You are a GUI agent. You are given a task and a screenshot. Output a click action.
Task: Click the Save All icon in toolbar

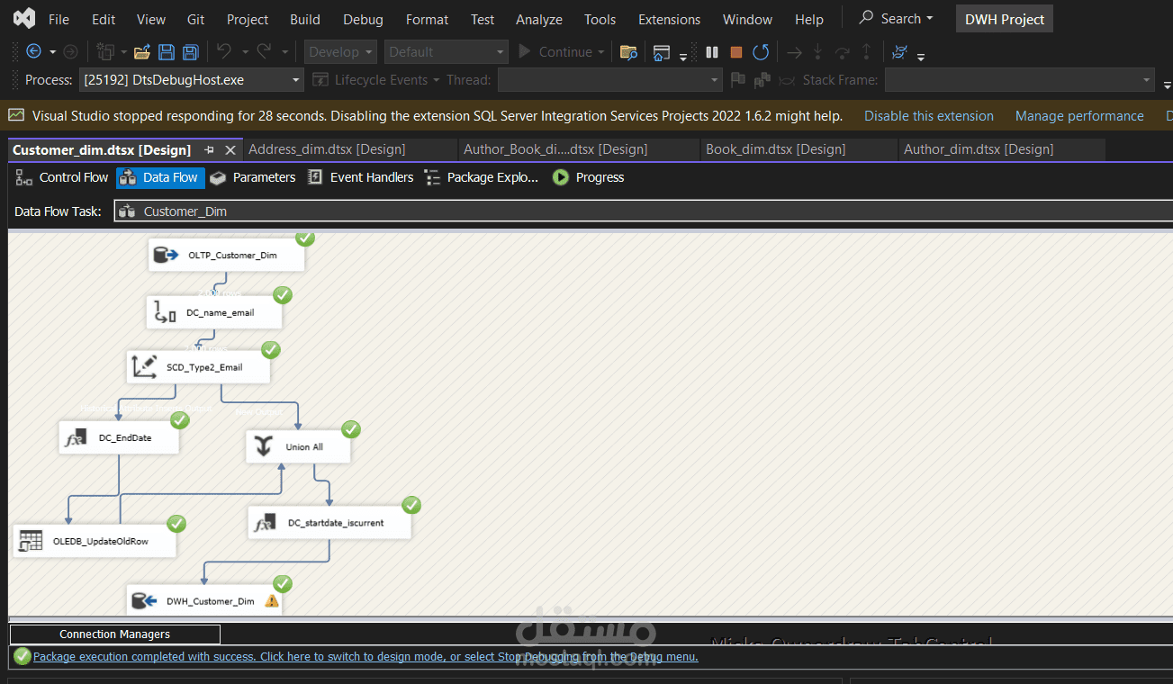pos(190,52)
